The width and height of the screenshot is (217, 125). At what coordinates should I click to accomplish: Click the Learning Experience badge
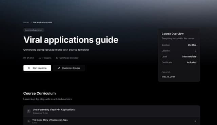coord(34,30)
